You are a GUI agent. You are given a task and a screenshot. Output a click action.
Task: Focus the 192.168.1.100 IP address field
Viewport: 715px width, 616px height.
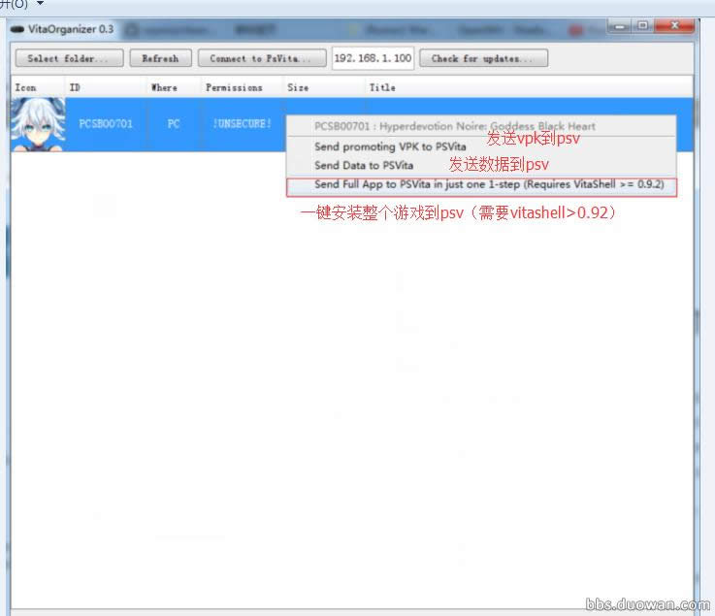click(373, 59)
